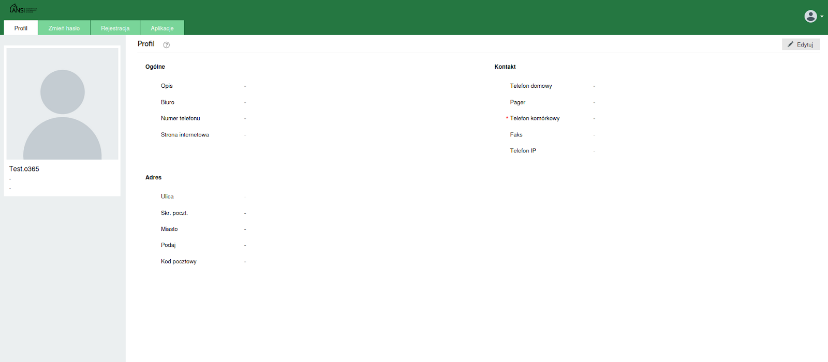Open the Aplikacje tab

point(162,28)
